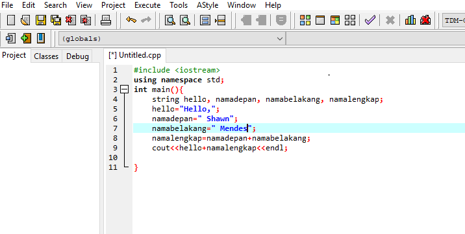Open the Search menu

pyautogui.click(x=55, y=5)
